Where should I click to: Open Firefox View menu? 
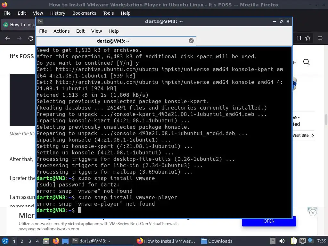coord(38,13)
